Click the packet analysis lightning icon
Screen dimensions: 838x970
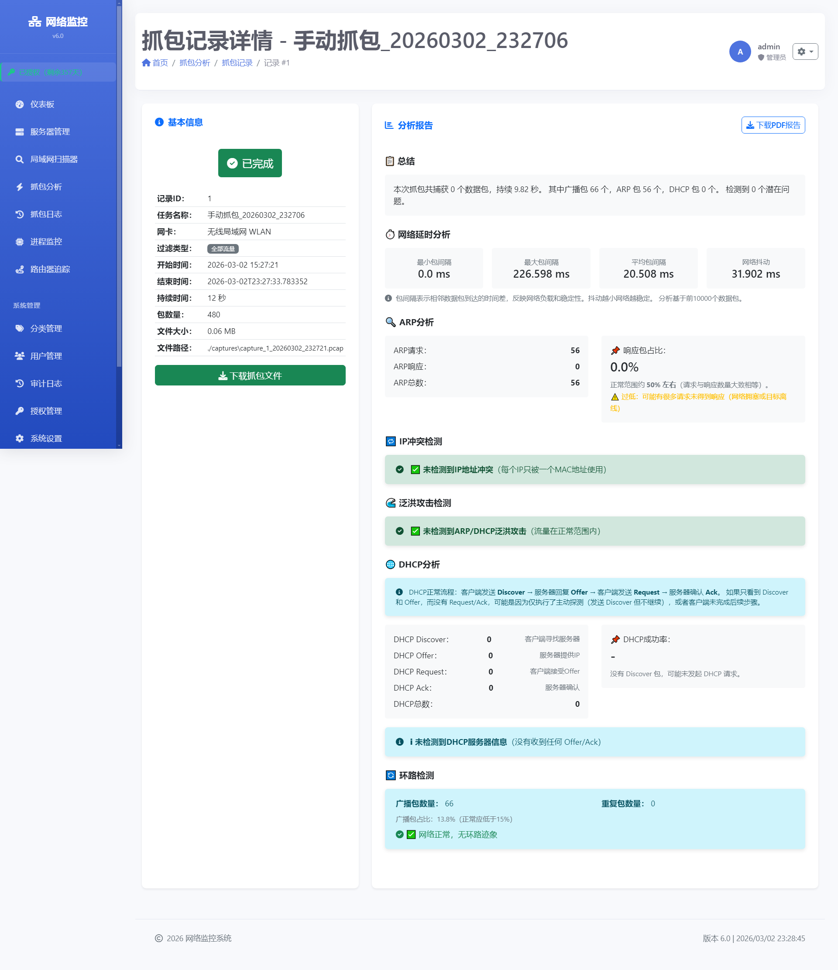pyautogui.click(x=19, y=187)
